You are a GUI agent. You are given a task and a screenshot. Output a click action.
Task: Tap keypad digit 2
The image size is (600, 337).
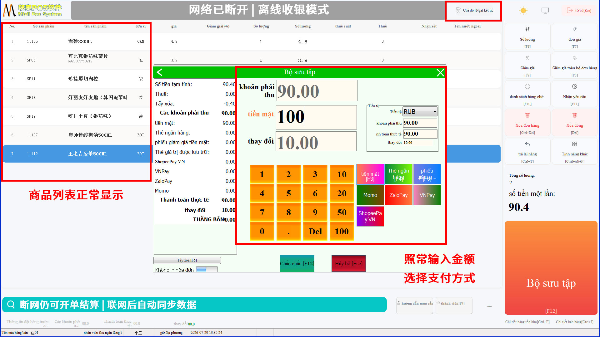click(288, 174)
